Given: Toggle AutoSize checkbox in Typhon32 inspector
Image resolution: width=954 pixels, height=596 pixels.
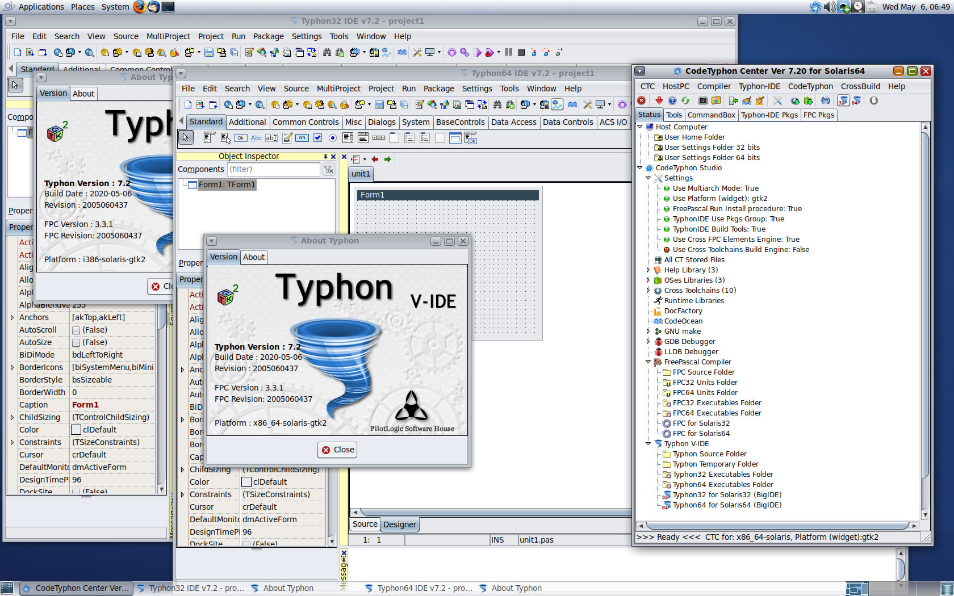Looking at the screenshot, I should coord(76,342).
